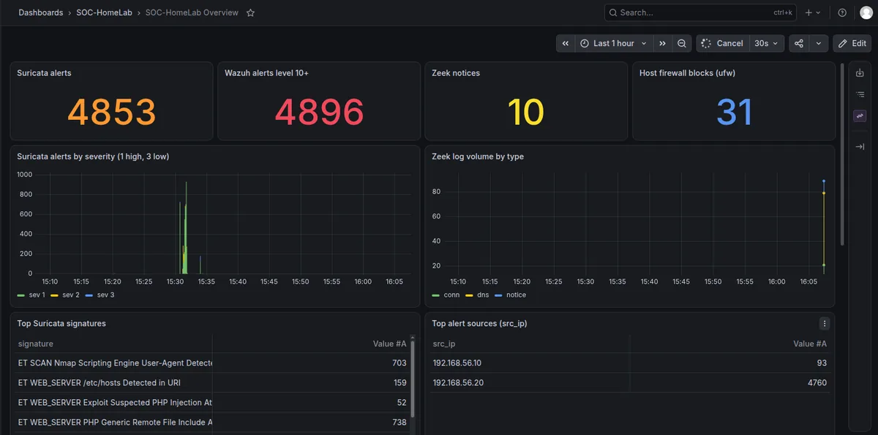Collapse the sidebar with arrow-to-bar icon
This screenshot has height=435, width=878.
(x=860, y=147)
